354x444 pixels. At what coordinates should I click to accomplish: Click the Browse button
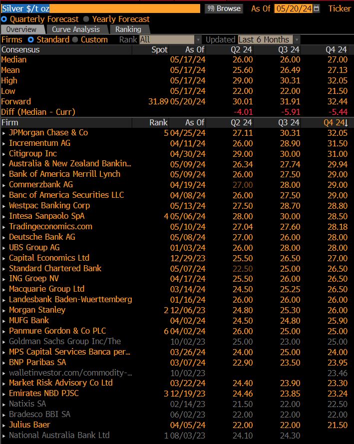(x=224, y=8)
